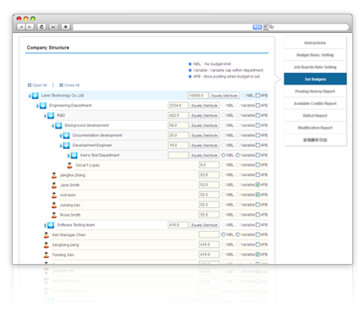
Task: Open Deficit Report menu item
Action: pyautogui.click(x=315, y=116)
